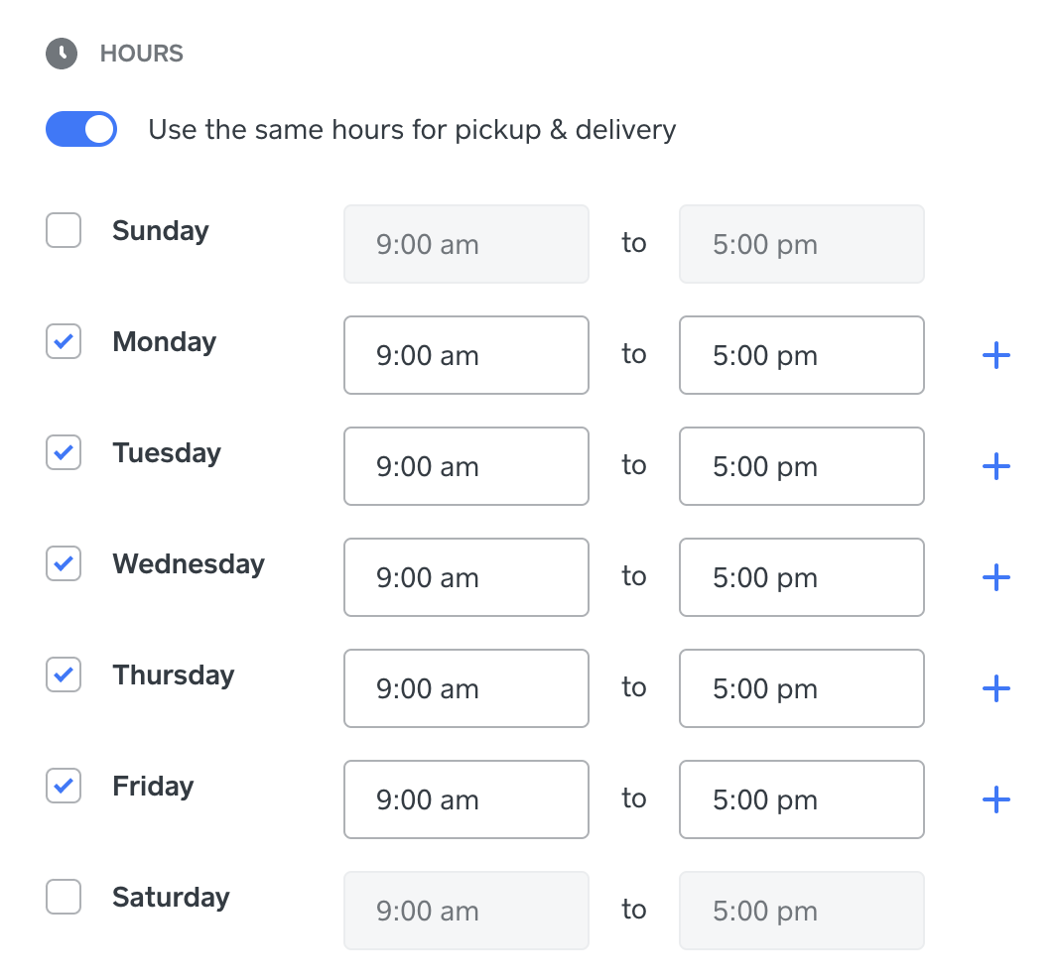Click the plus icon on the Wednesday row
This screenshot has height=980, width=1058.
[995, 576]
